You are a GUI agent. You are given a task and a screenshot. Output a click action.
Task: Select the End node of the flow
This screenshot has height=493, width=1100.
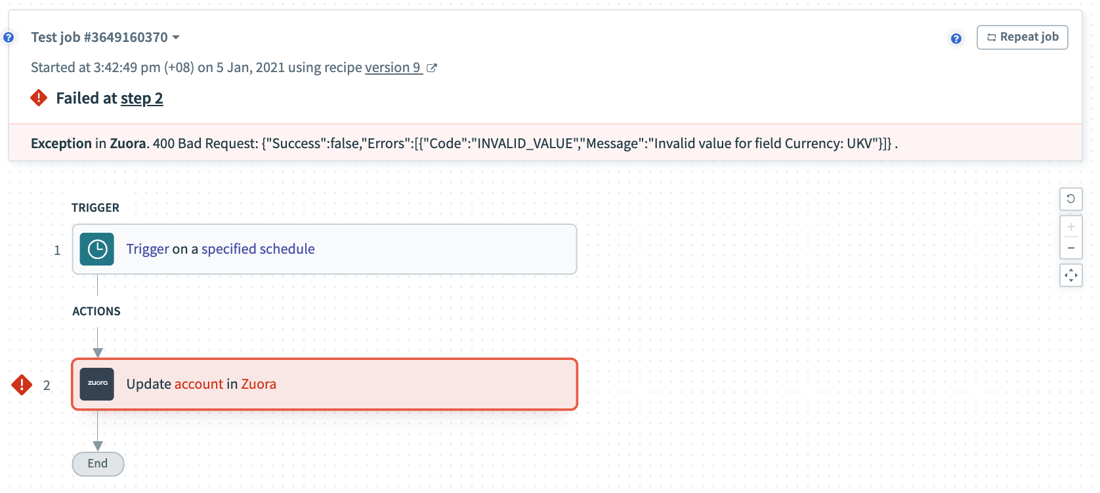(x=98, y=463)
